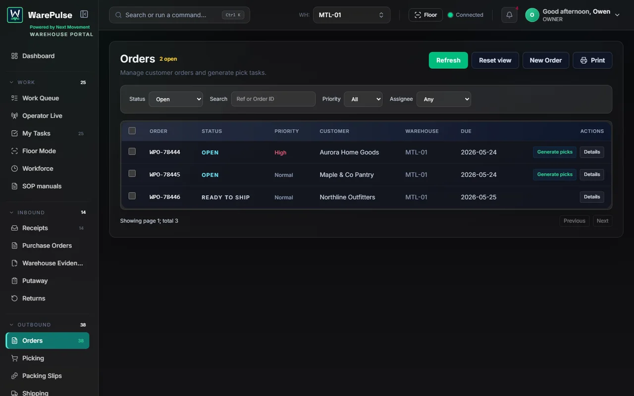Focus the command search bar
This screenshot has height=396, width=634.
coord(179,15)
